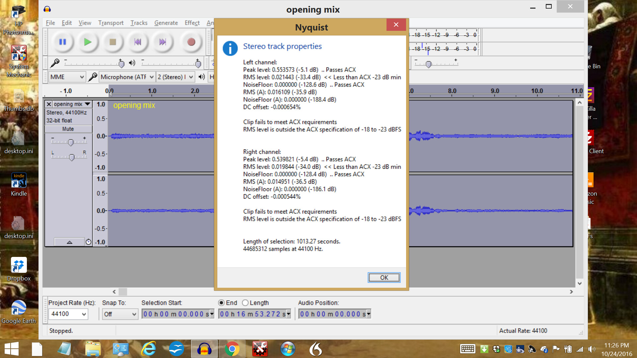
Task: Open the MME audio host dropdown
Action: [67, 77]
